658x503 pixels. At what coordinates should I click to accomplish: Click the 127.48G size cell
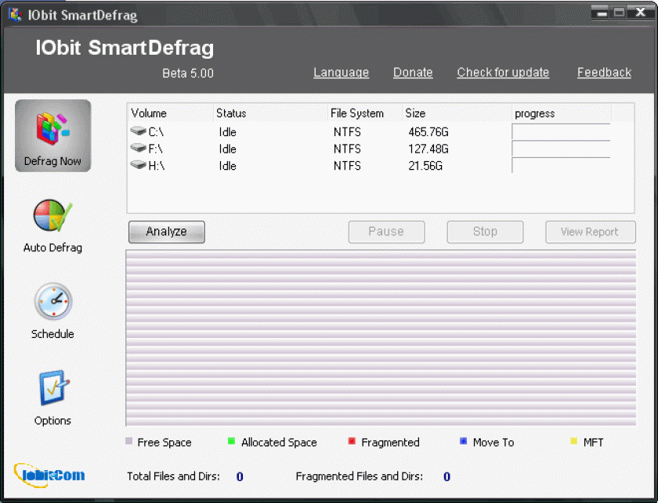[x=428, y=149]
